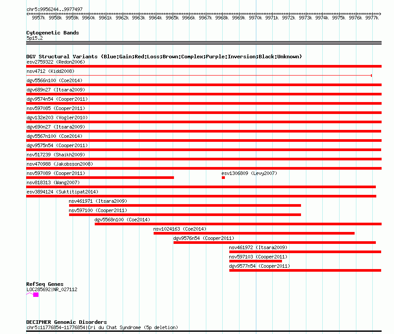Viewport: 394px width, 334px height.
Task: Select the small red esv1306809 loss block
Action: pyautogui.click(x=224, y=178)
